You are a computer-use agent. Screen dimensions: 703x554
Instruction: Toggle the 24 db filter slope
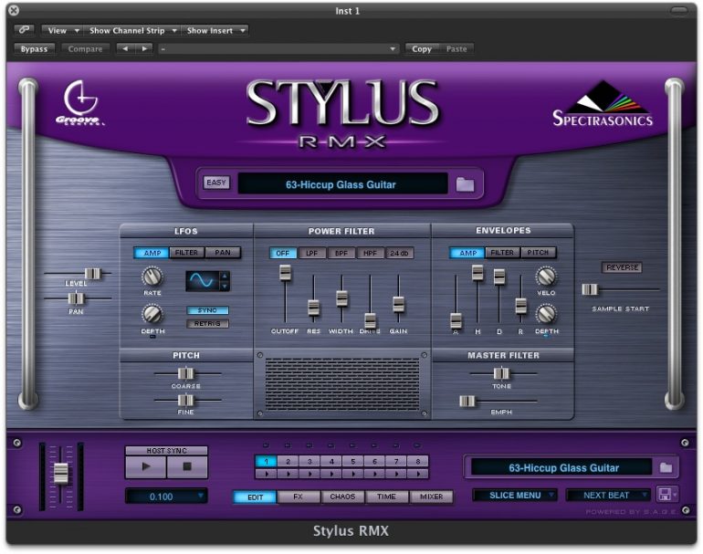[399, 253]
